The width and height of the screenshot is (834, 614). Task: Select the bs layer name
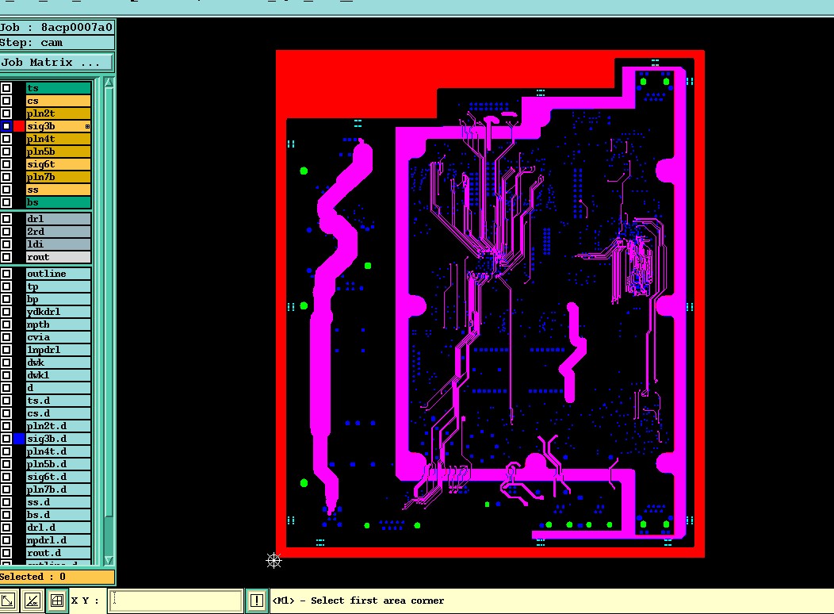point(59,202)
